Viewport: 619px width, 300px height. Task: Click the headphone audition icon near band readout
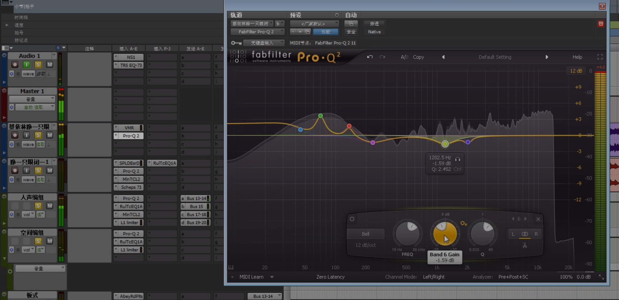(x=458, y=159)
